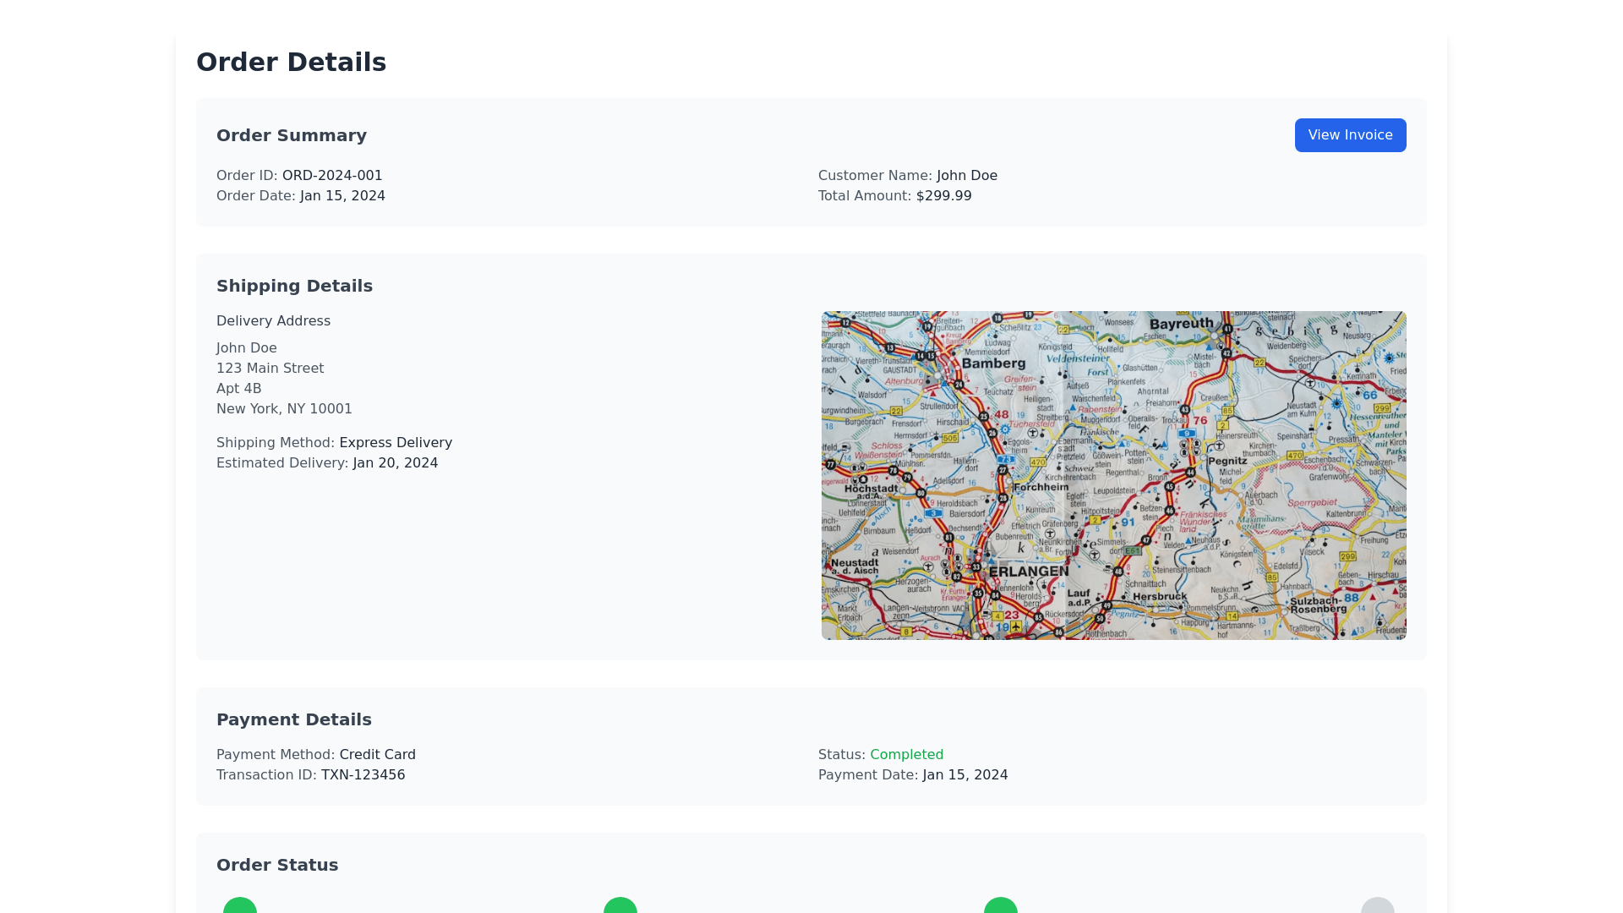Screen dimensions: 1623x913
Task: Click the green Completed payment status
Action: point(906,755)
